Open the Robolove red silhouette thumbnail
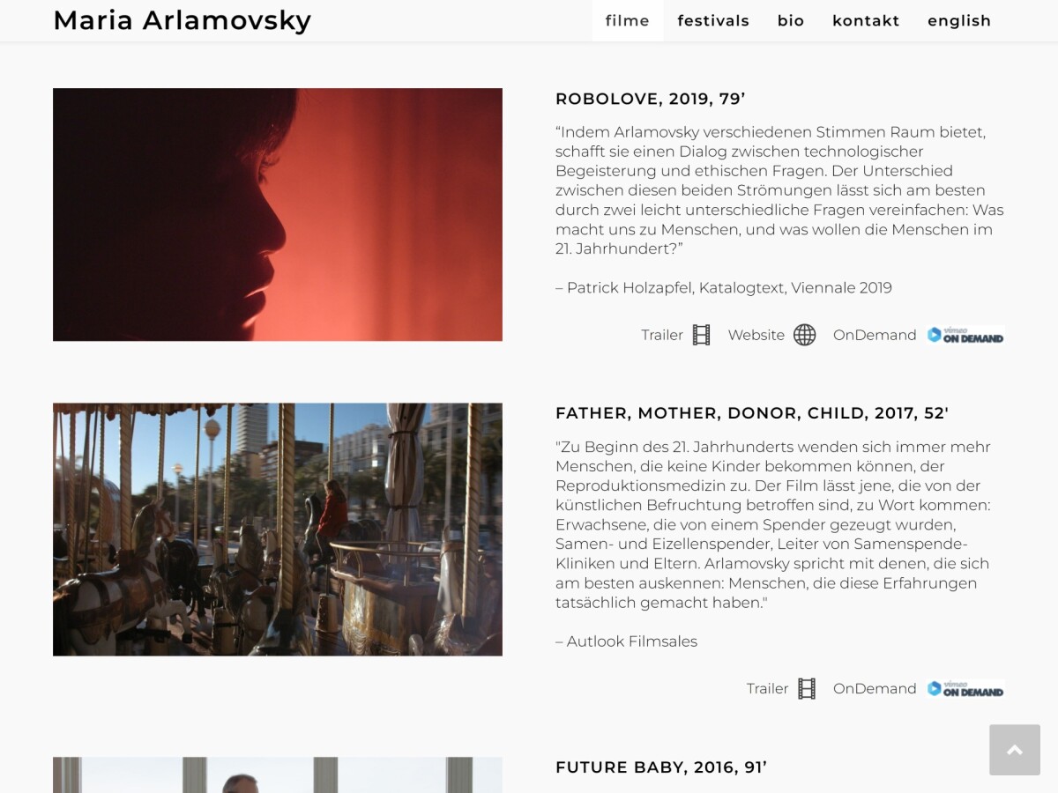Image resolution: width=1058 pixels, height=793 pixels. tap(278, 214)
